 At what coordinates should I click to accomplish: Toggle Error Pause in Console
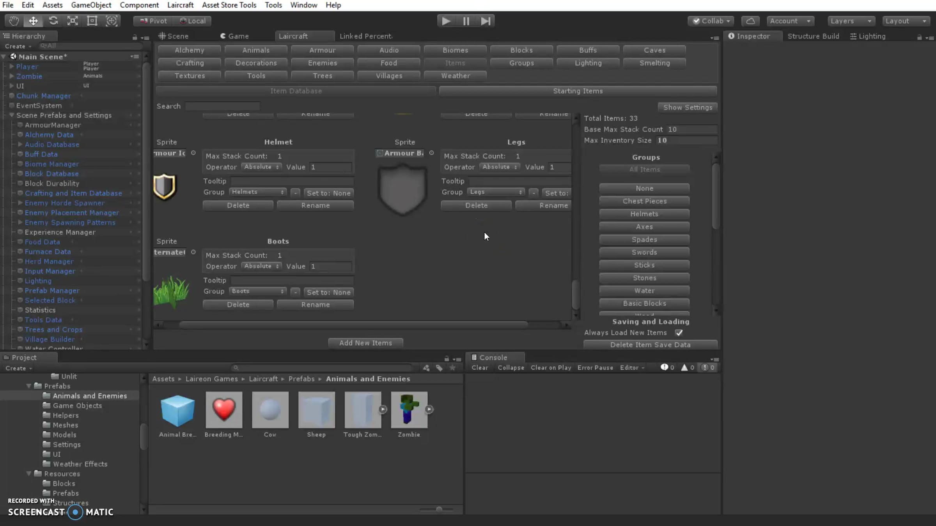click(x=595, y=368)
